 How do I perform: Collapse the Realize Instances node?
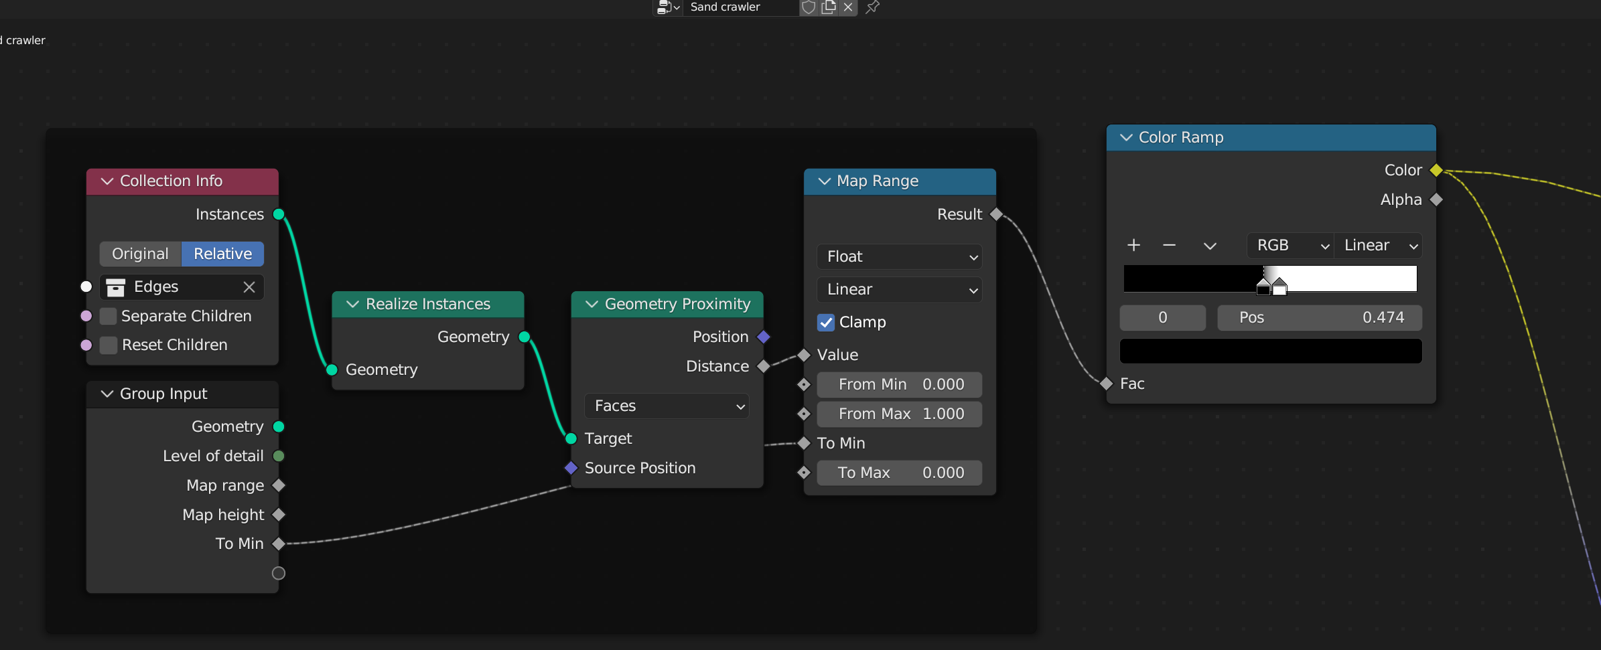[x=353, y=305]
